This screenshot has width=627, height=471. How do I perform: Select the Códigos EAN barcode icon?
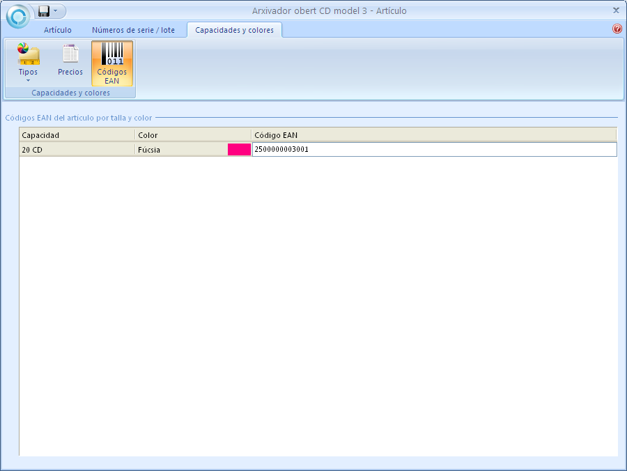(x=112, y=63)
